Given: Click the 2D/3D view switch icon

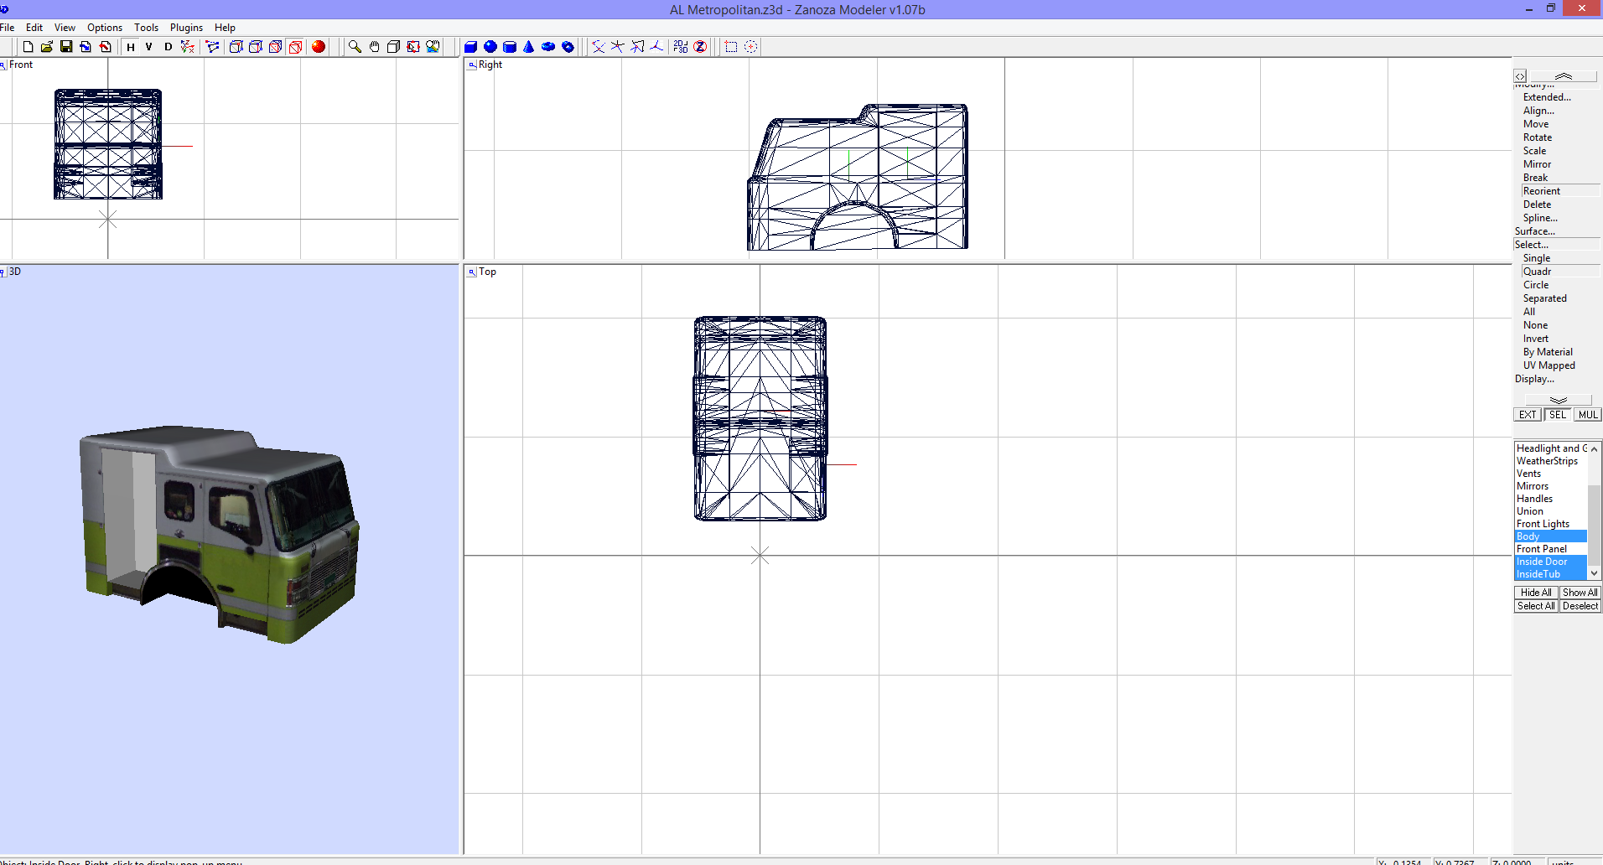Looking at the screenshot, I should [x=680, y=47].
